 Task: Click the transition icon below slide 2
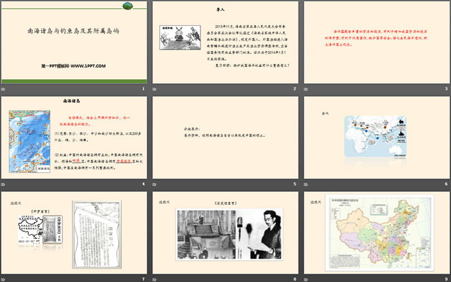(155, 88)
